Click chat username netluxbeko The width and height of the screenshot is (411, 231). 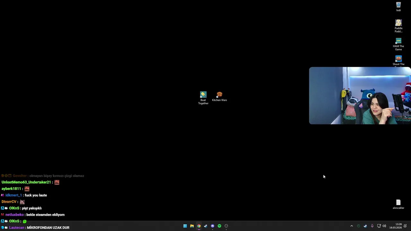(14, 215)
